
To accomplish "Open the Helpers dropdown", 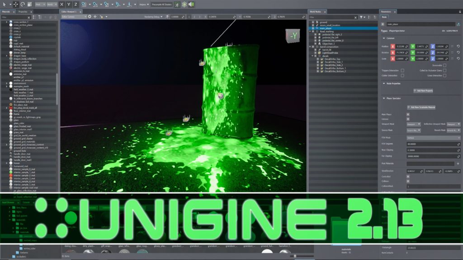I will click(144, 5).
